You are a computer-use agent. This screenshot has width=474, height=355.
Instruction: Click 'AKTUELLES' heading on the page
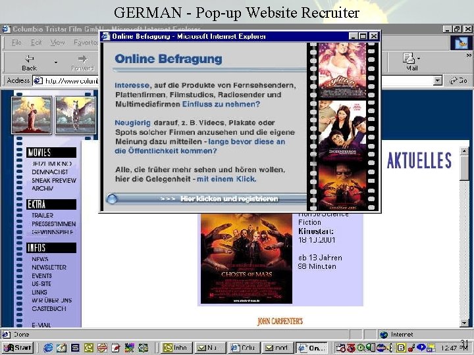click(419, 160)
